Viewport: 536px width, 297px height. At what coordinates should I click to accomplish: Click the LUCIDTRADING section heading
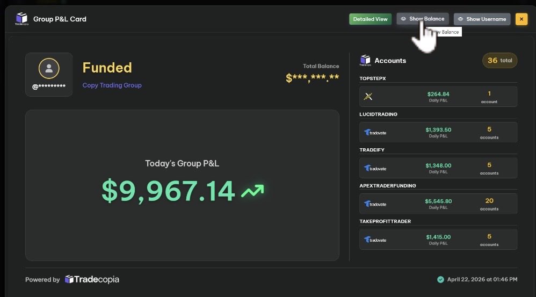[379, 114]
